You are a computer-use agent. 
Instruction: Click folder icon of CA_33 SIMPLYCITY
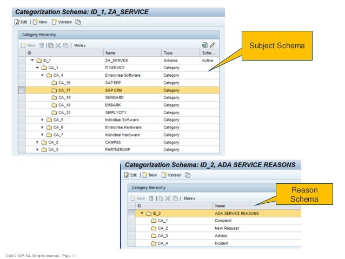click(x=54, y=112)
